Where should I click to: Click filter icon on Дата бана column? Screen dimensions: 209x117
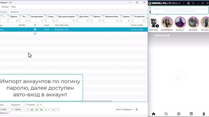[77, 17]
